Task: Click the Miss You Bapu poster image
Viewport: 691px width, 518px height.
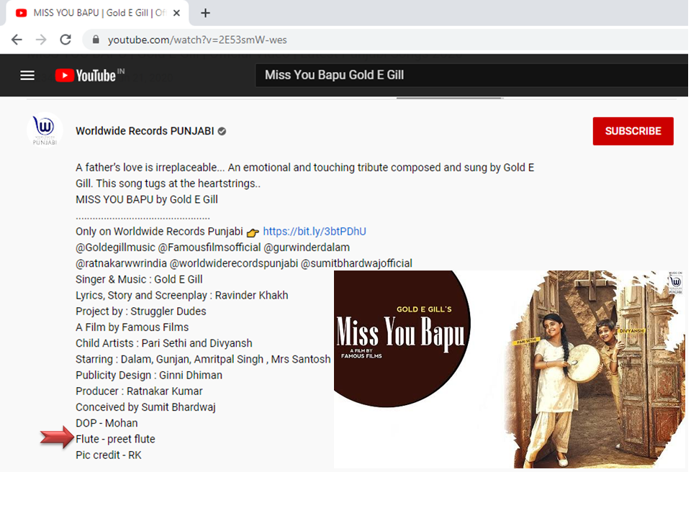Action: coord(509,369)
